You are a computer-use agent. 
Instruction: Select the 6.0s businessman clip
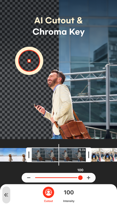(x=59, y=155)
